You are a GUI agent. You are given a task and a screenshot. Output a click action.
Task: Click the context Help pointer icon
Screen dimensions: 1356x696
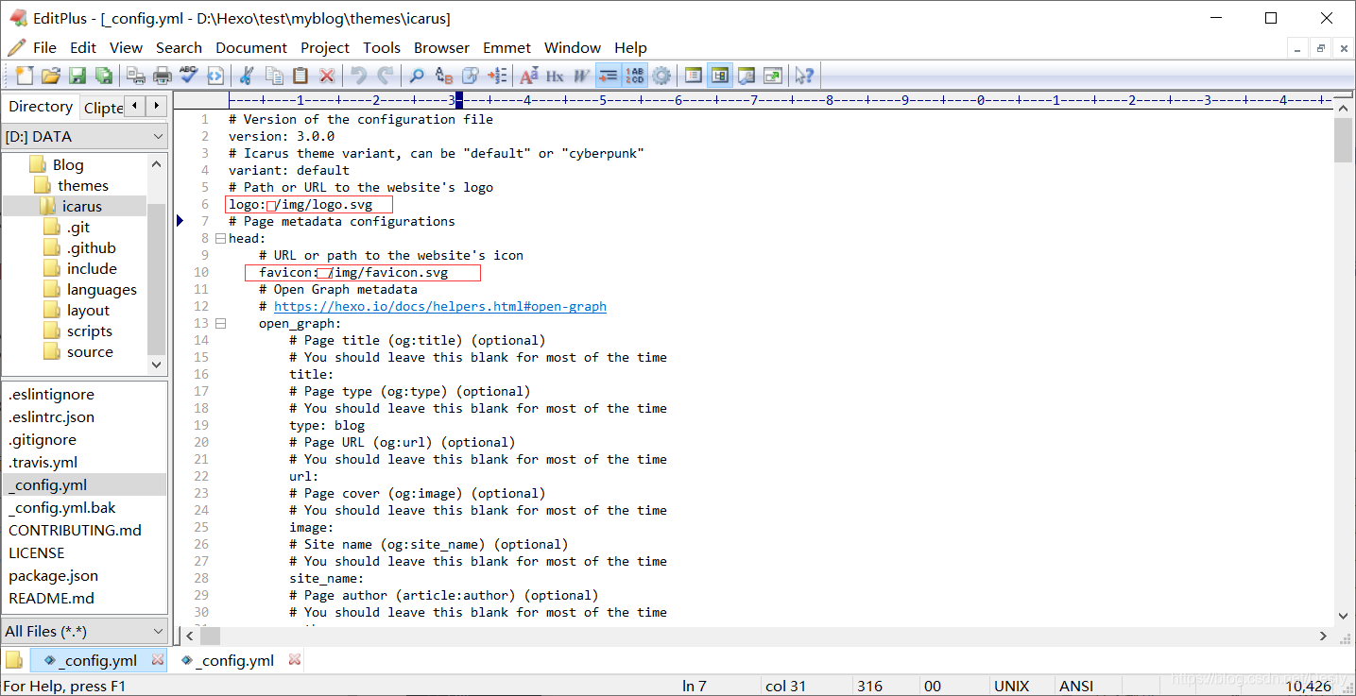[x=804, y=76]
